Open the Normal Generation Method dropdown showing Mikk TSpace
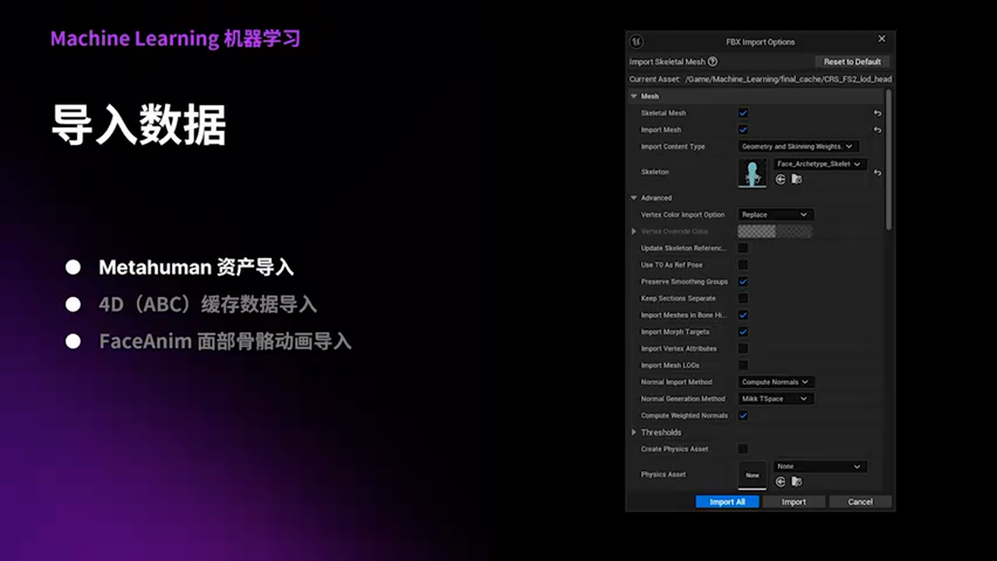The height and width of the screenshot is (561, 997). pyautogui.click(x=775, y=398)
